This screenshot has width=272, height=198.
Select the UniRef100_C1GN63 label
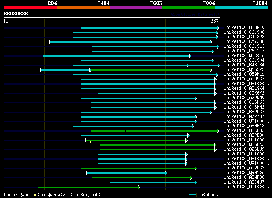point(244,103)
